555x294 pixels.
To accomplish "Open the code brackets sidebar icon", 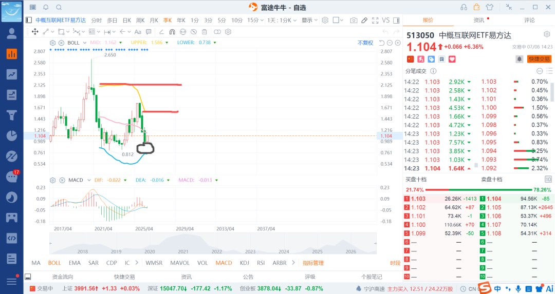I will point(12,238).
